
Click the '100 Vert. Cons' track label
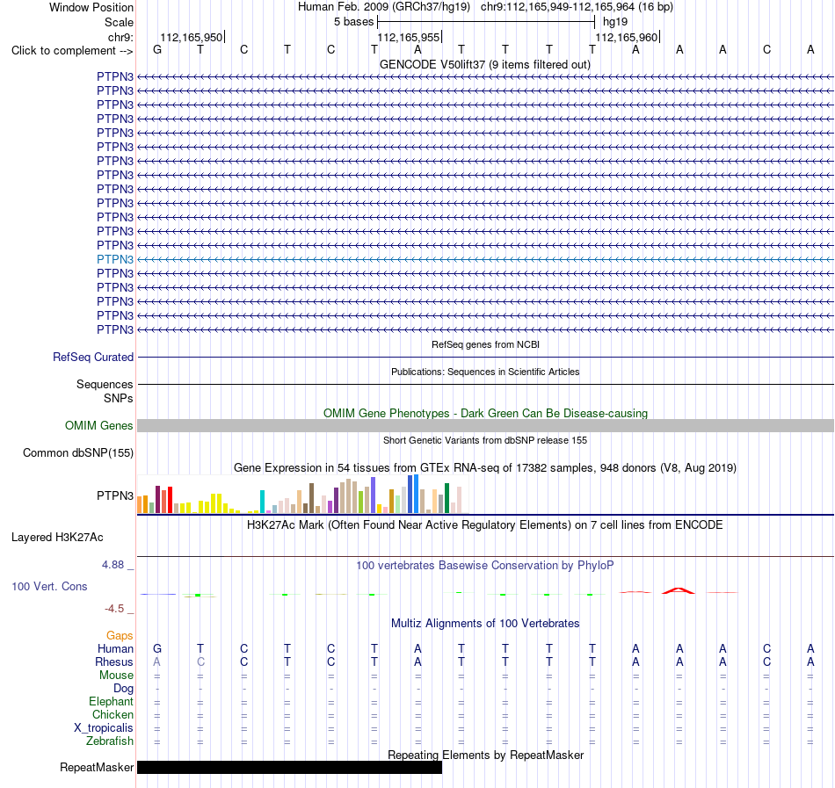(x=49, y=586)
